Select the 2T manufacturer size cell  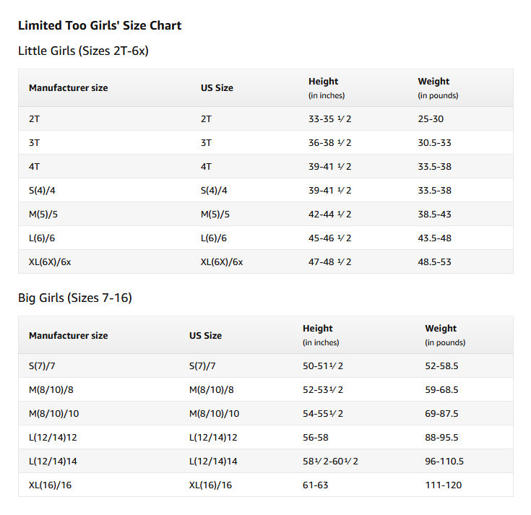34,119
